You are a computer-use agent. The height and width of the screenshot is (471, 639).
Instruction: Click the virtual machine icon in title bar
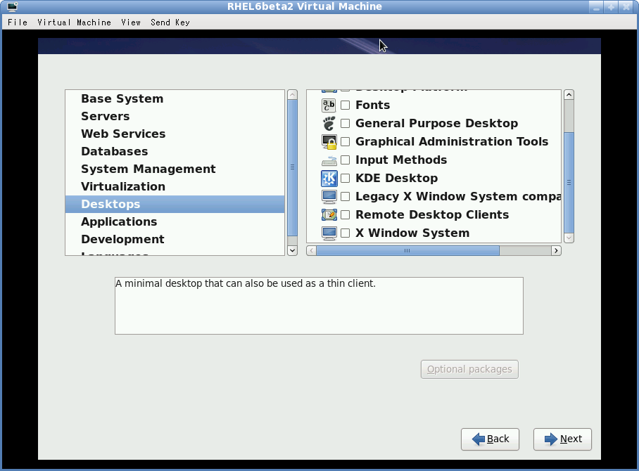tap(12, 6)
